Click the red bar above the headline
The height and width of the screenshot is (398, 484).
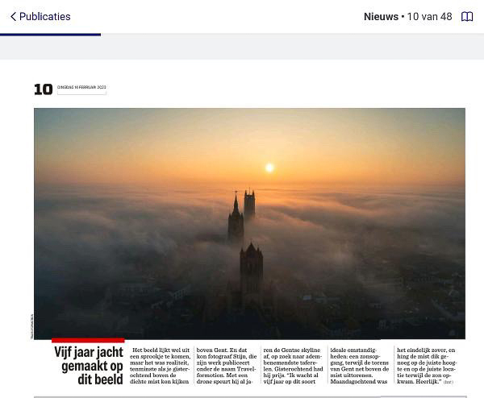[x=88, y=340]
